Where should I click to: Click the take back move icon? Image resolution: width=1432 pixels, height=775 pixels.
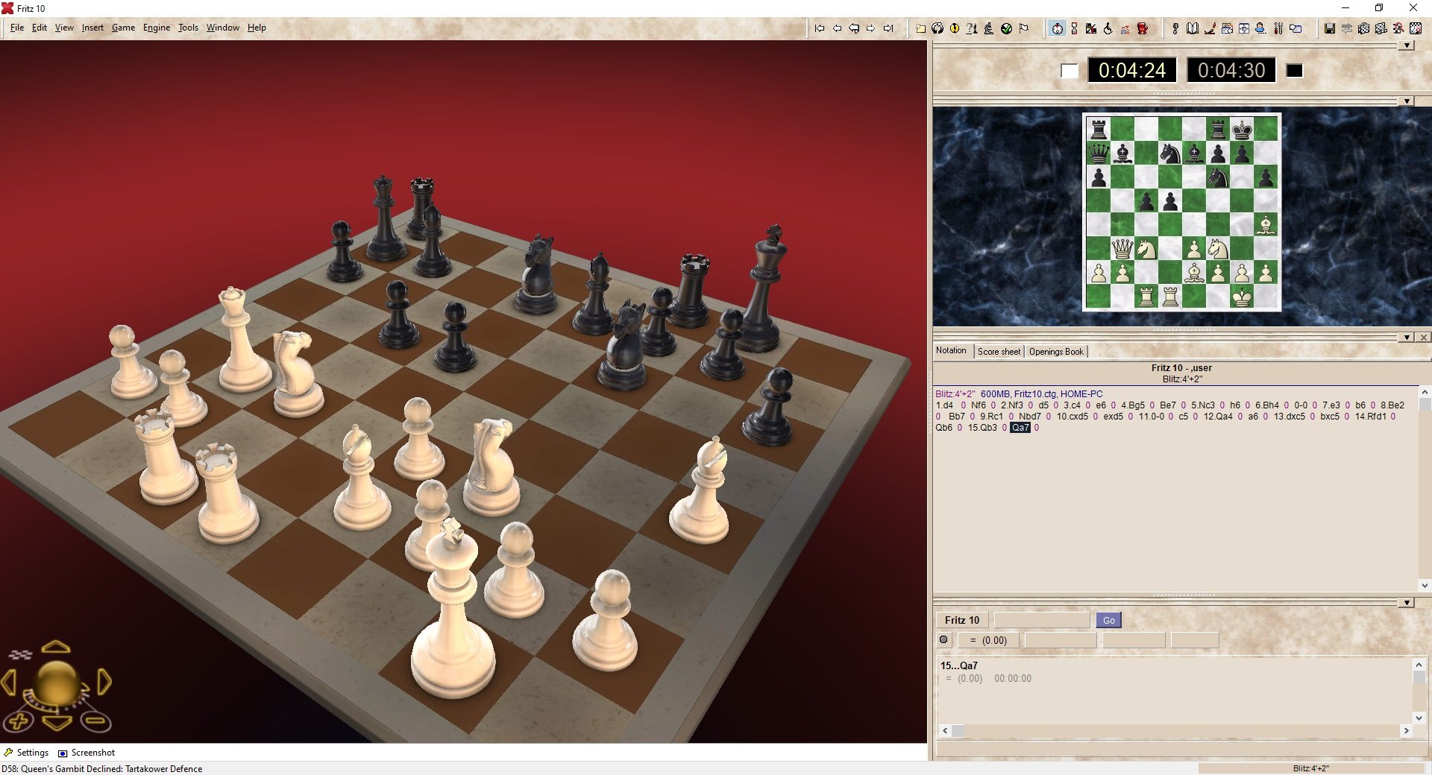(x=854, y=28)
